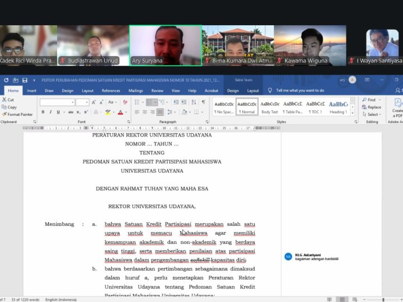The height and width of the screenshot is (302, 403).
Task: Clear all formatting with eraser icon
Action: 125,102
